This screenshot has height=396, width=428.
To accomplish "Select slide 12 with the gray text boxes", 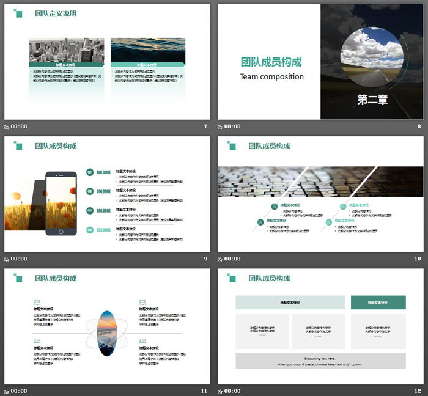I will tap(320, 326).
